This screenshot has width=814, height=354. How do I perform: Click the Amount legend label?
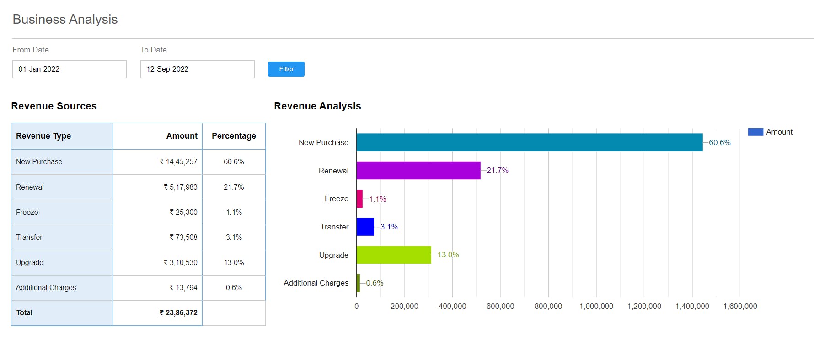click(779, 132)
